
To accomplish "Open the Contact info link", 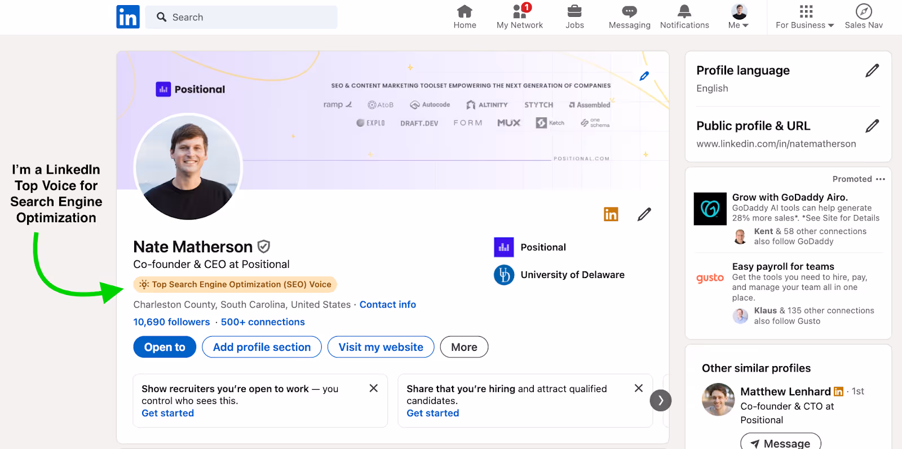I will (388, 305).
